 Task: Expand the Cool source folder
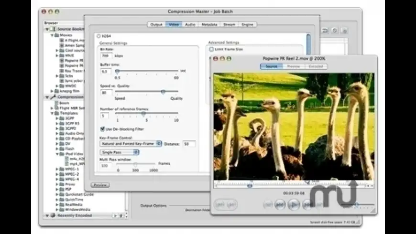pyautogui.click(x=57, y=50)
